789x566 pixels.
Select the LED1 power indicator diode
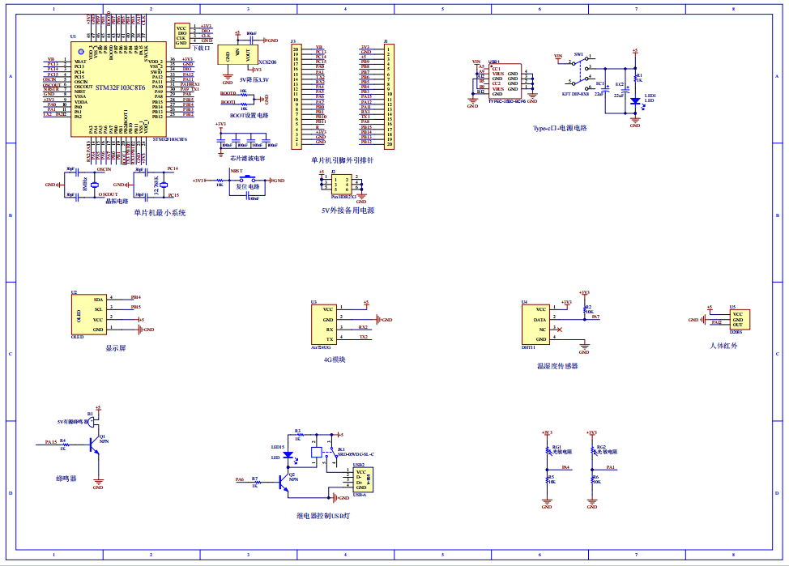point(635,102)
